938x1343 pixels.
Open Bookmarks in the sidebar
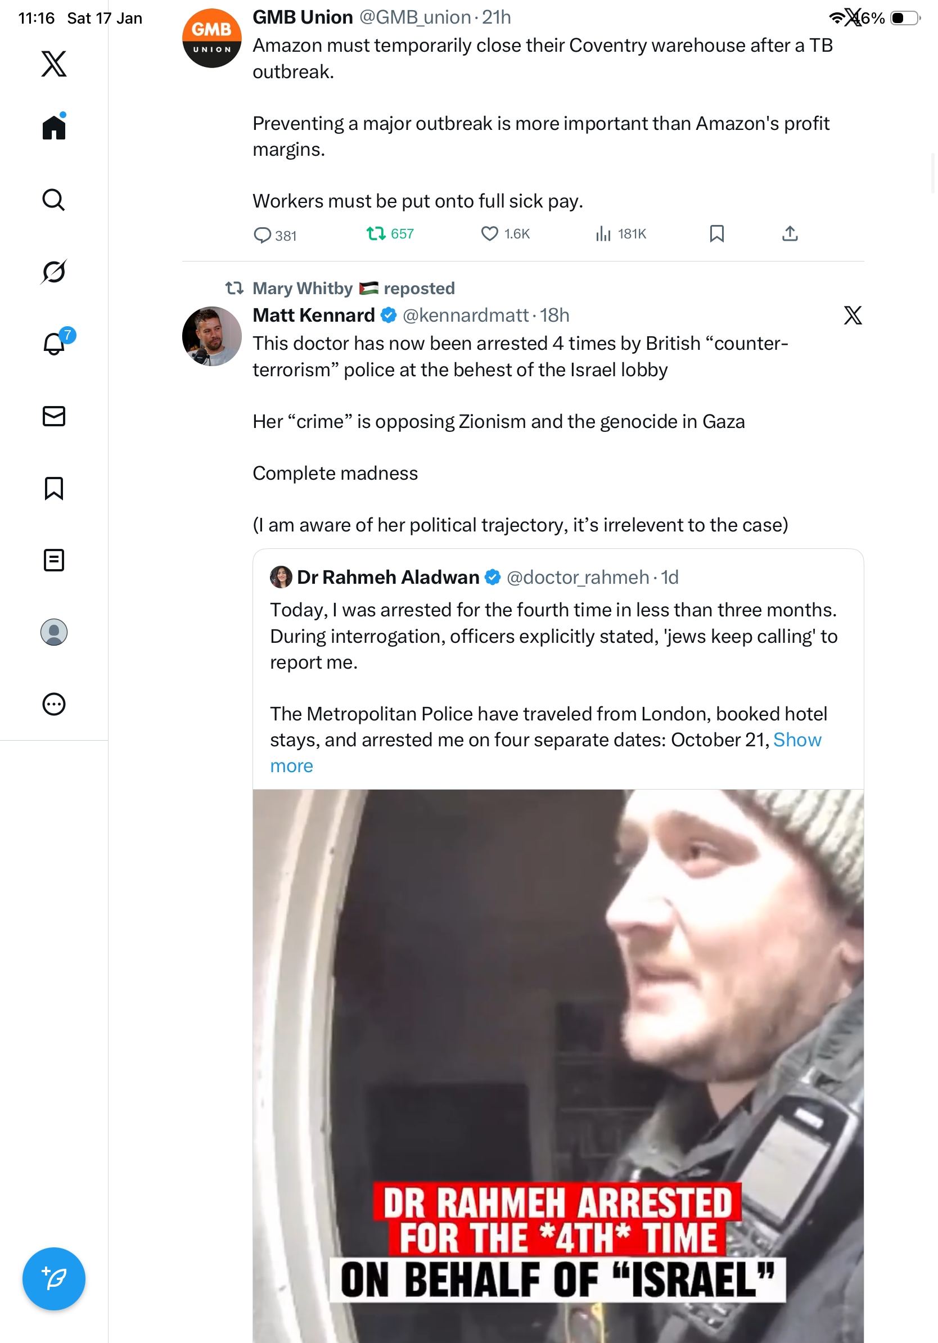[x=54, y=488]
